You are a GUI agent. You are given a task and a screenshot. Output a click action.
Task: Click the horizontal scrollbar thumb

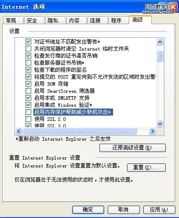[x=80, y=131]
